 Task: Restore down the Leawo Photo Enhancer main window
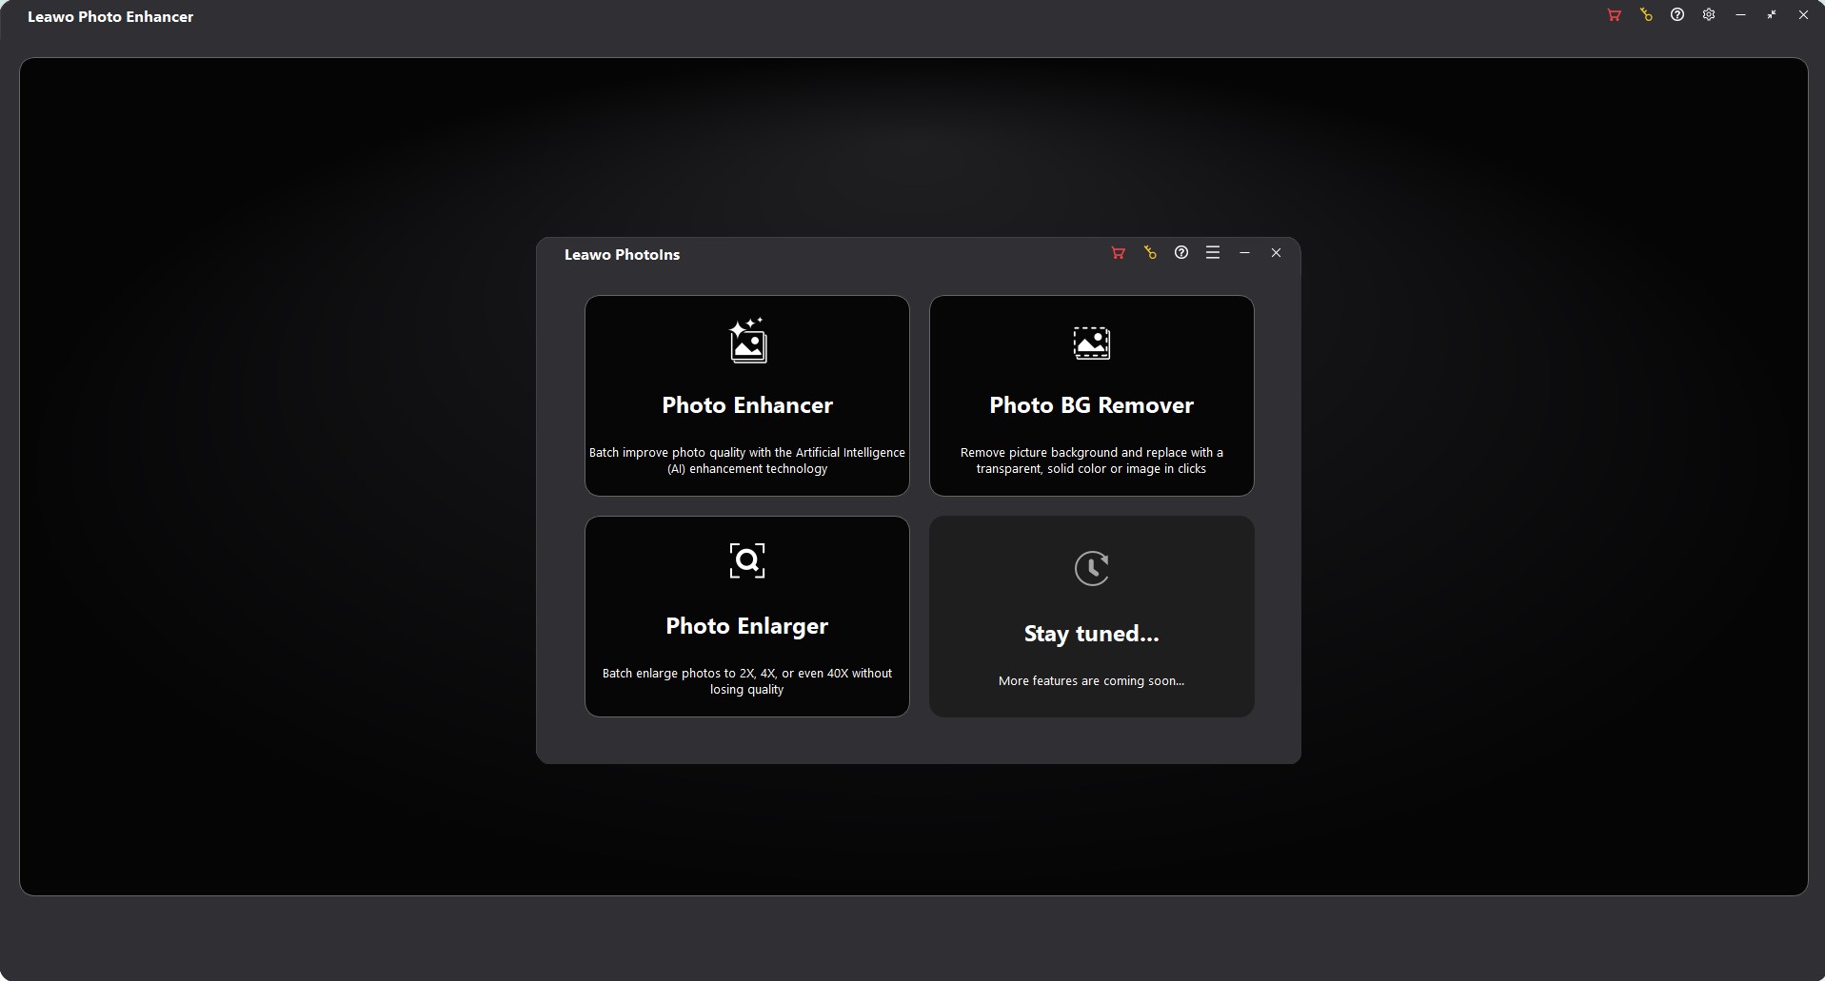click(1772, 15)
